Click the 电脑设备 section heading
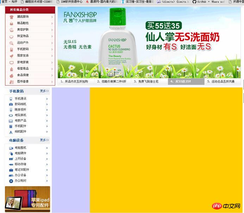The height and width of the screenshot is (213, 244). tap(16, 140)
